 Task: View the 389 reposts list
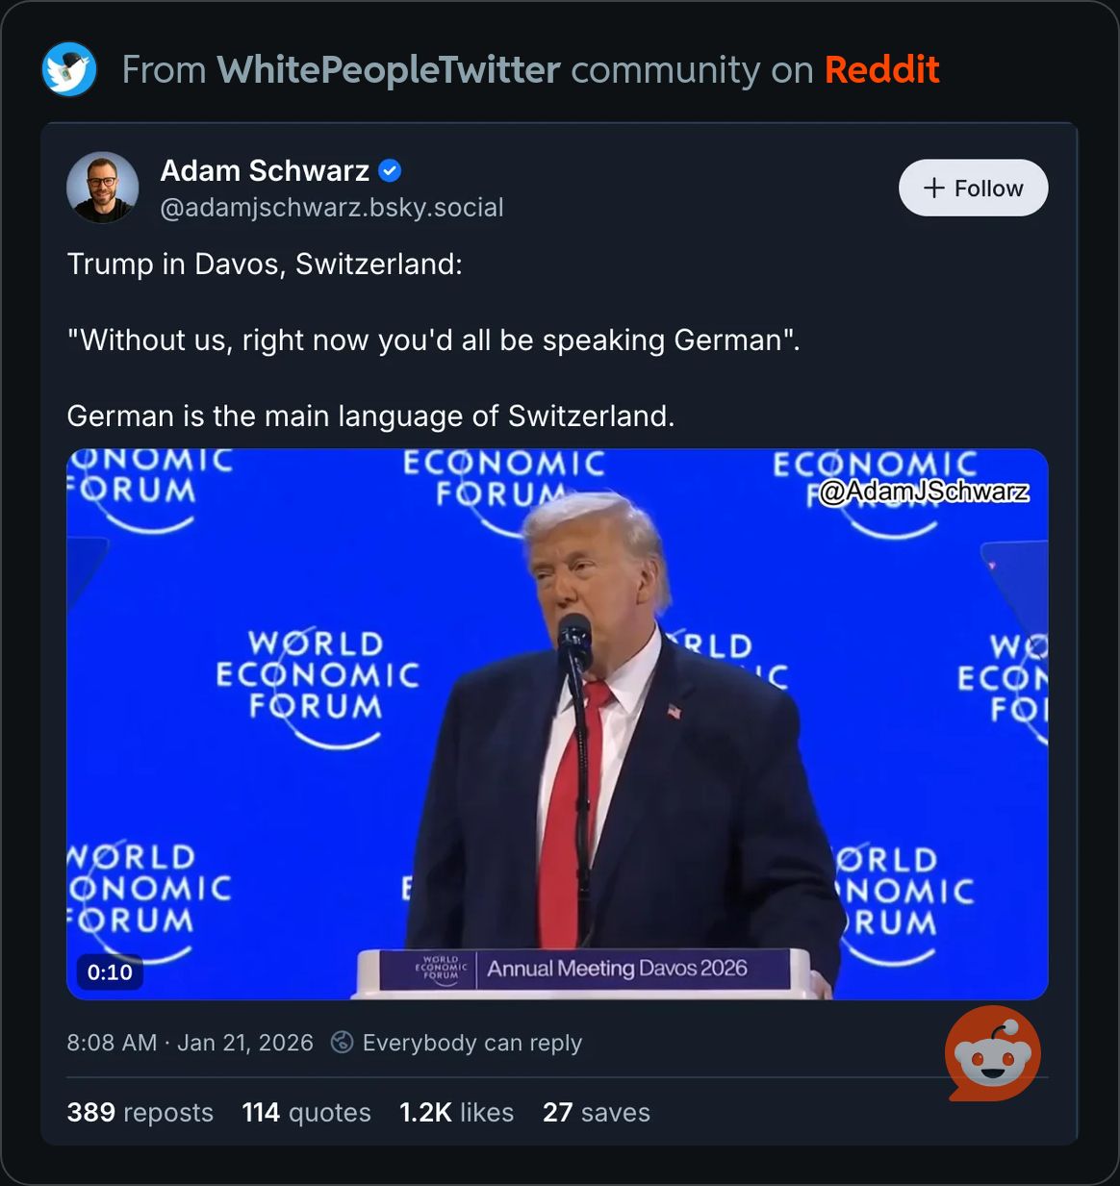coord(140,1112)
